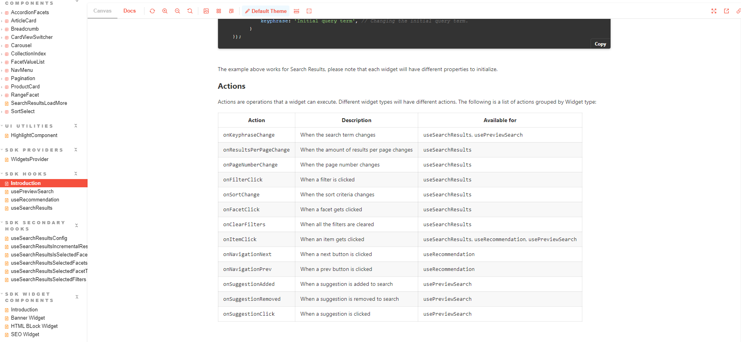Open the viewport size icon
Screen dimensions: 741x342
pos(231,11)
